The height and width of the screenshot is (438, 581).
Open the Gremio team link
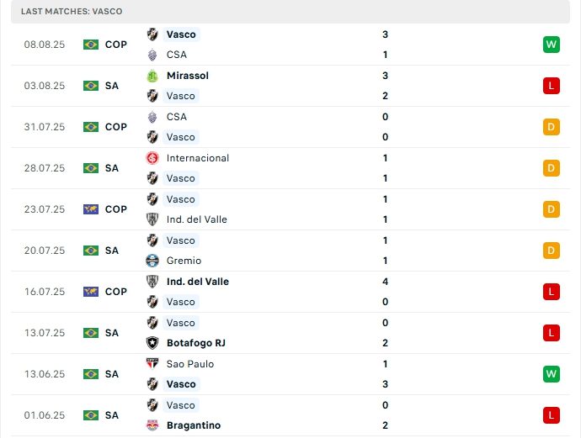coord(183,261)
